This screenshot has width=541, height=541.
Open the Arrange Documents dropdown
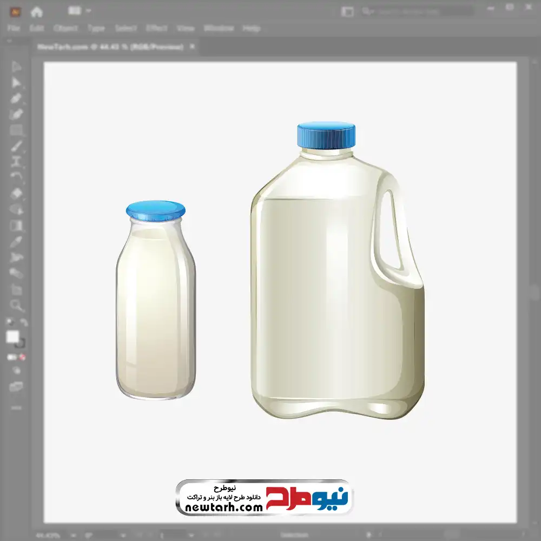coord(80,11)
